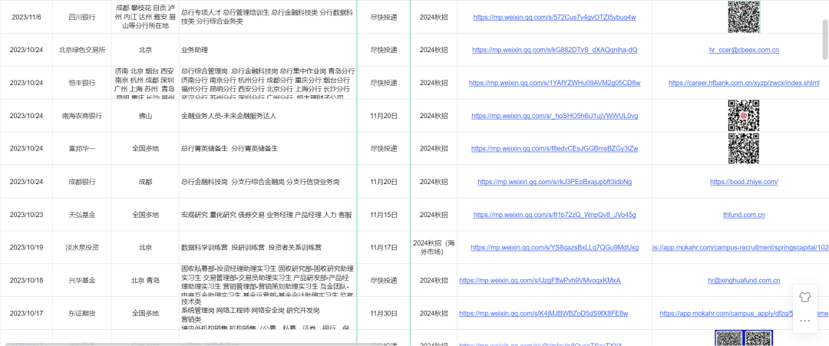Select the 北京绿色交易所 company cell
829x346 pixels.
coord(82,50)
